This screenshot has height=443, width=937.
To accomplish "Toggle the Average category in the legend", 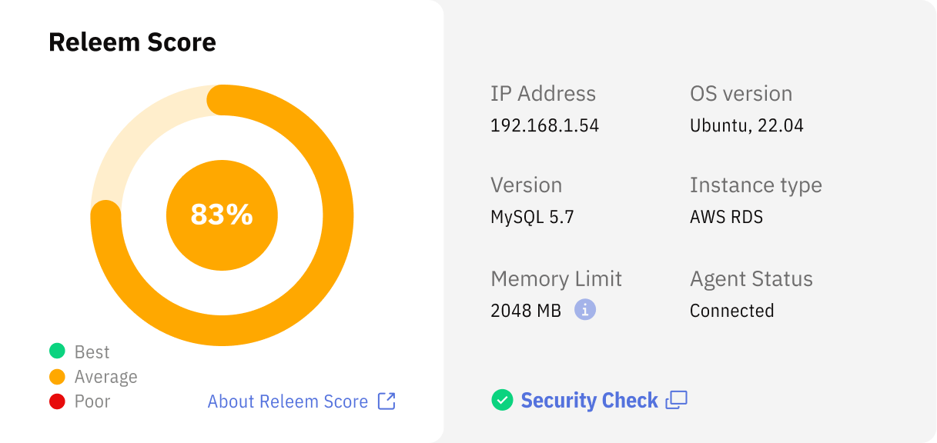I will 105,376.
